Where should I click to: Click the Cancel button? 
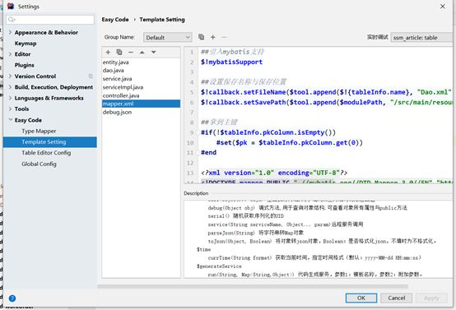tap(397, 298)
